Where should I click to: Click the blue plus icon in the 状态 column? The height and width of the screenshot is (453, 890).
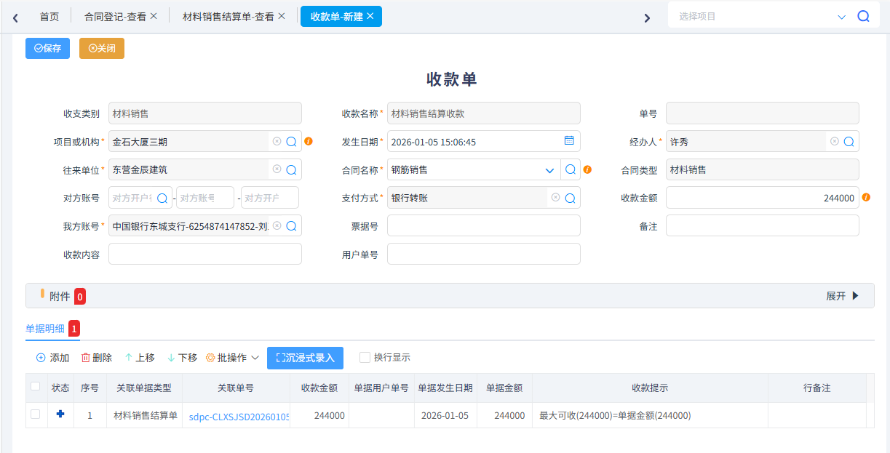click(x=60, y=414)
